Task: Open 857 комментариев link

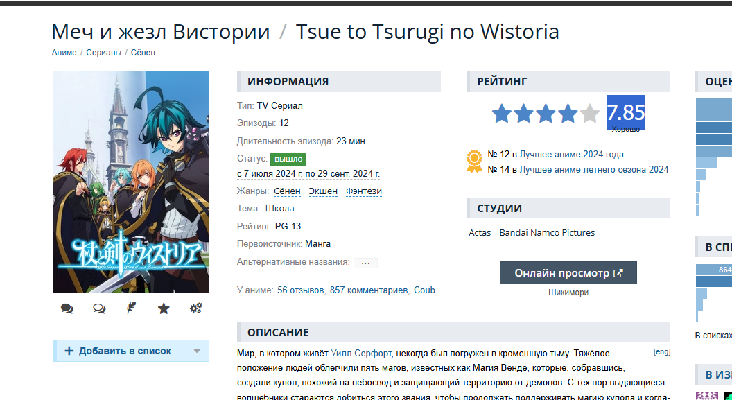Action: [x=369, y=290]
